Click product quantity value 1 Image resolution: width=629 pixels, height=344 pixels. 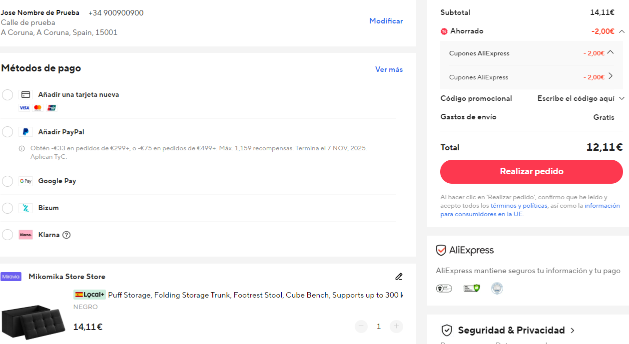(x=379, y=327)
